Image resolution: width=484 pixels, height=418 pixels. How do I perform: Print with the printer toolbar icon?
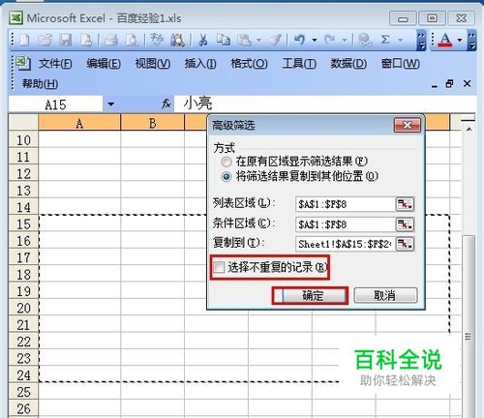(110, 40)
